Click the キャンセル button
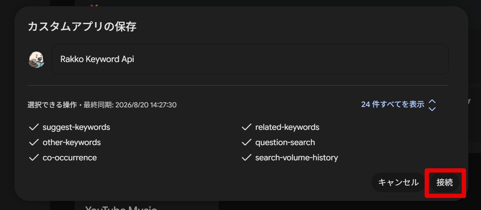Image resolution: width=481 pixels, height=210 pixels. (398, 182)
